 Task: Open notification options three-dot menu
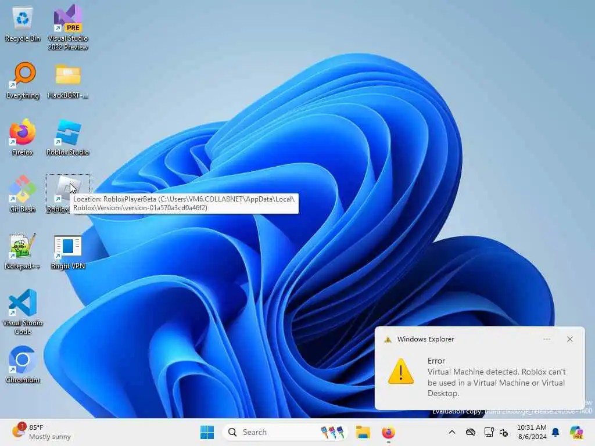pos(547,339)
